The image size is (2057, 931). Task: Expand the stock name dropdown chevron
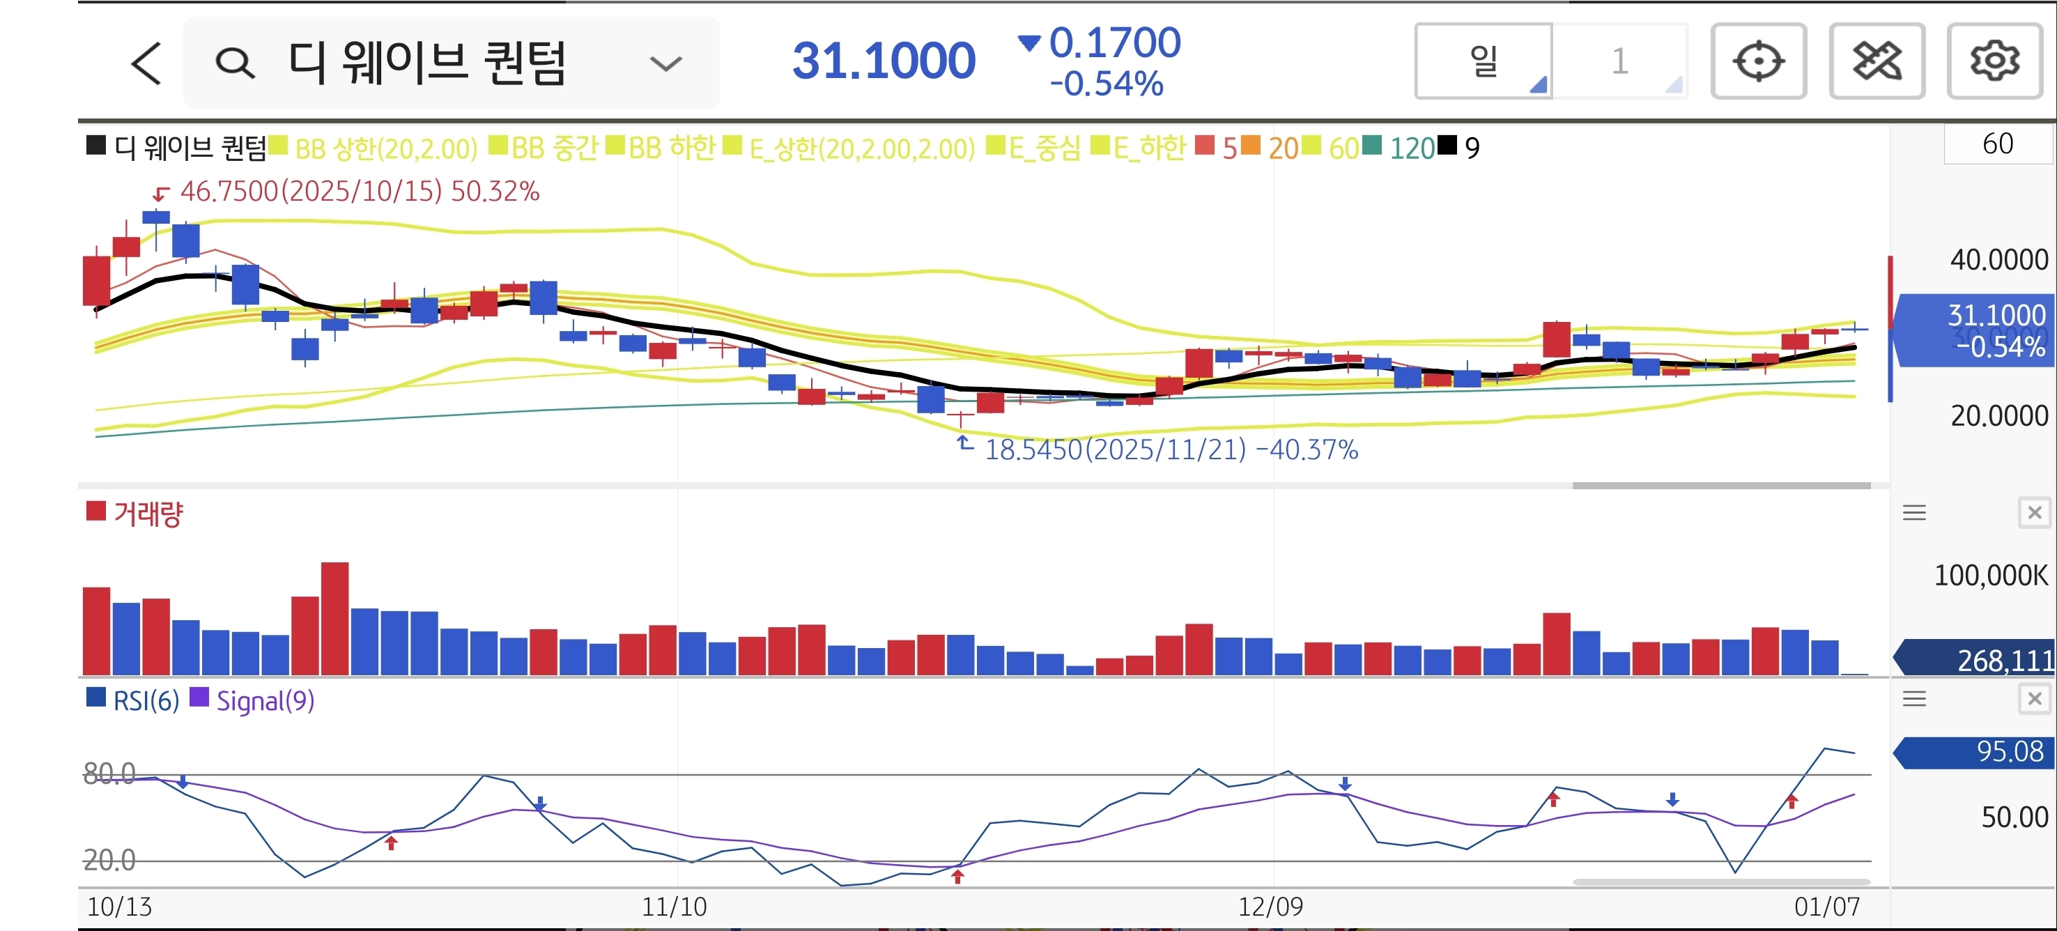[665, 63]
